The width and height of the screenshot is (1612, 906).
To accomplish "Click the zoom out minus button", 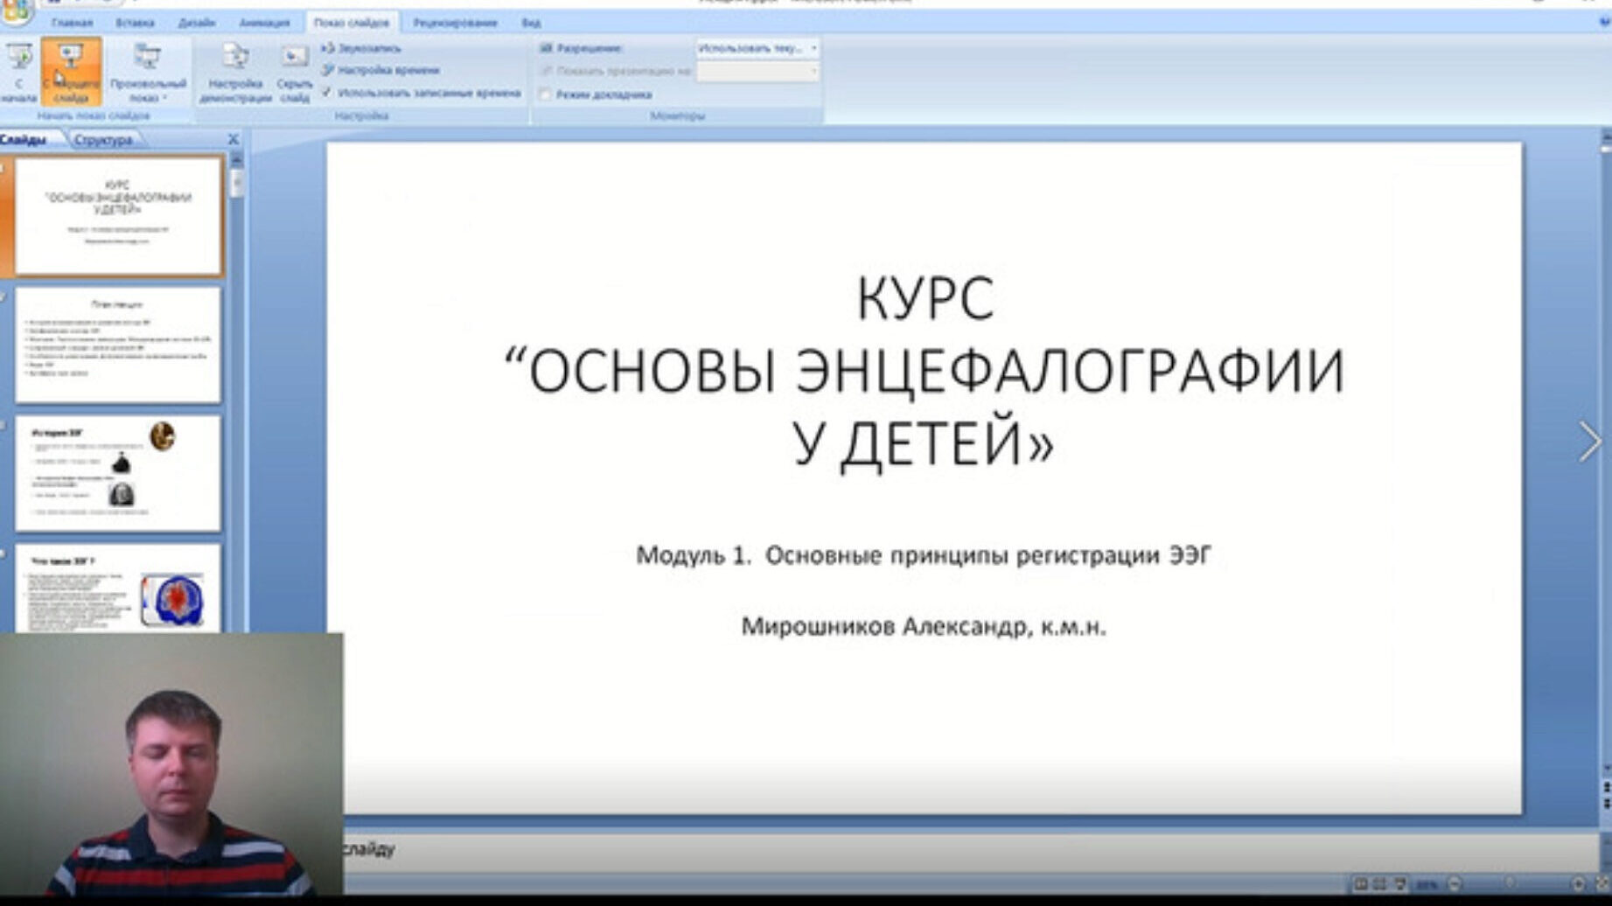I will [x=1455, y=884].
